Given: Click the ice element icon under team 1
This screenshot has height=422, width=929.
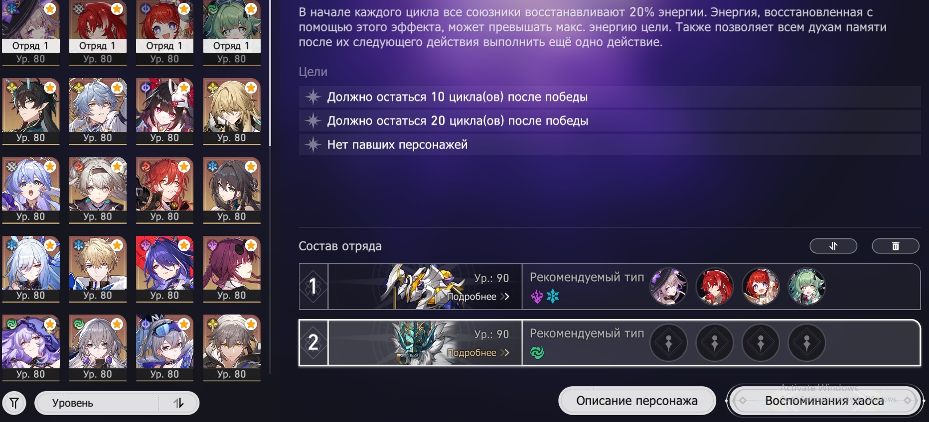Looking at the screenshot, I should pyautogui.click(x=553, y=297).
